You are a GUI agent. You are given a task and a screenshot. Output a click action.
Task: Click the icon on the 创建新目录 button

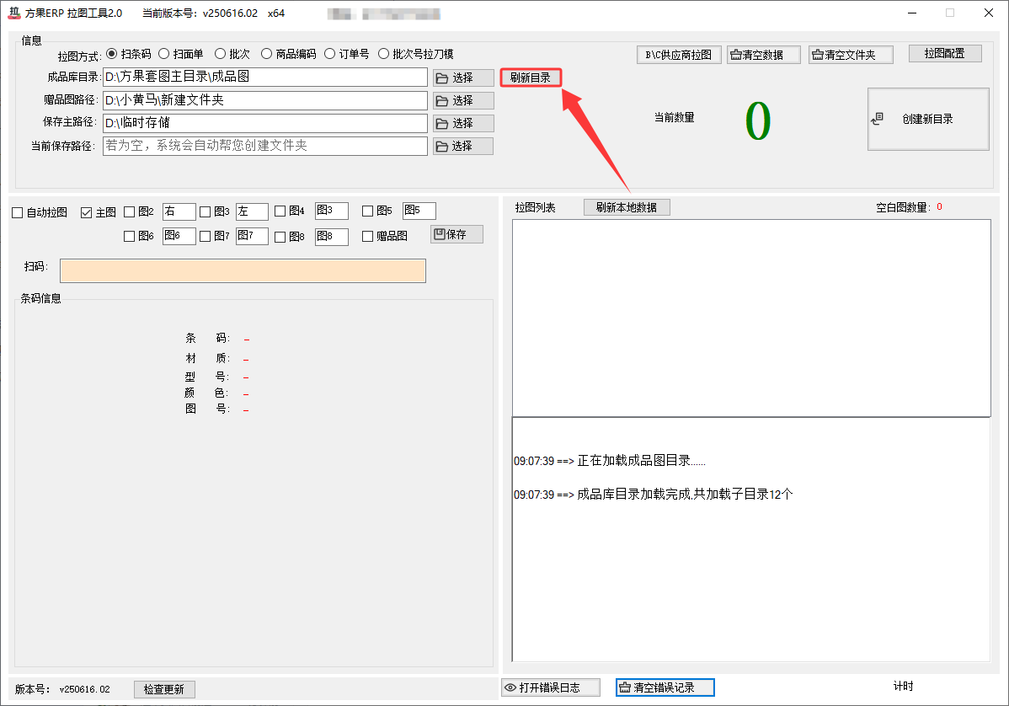(877, 119)
